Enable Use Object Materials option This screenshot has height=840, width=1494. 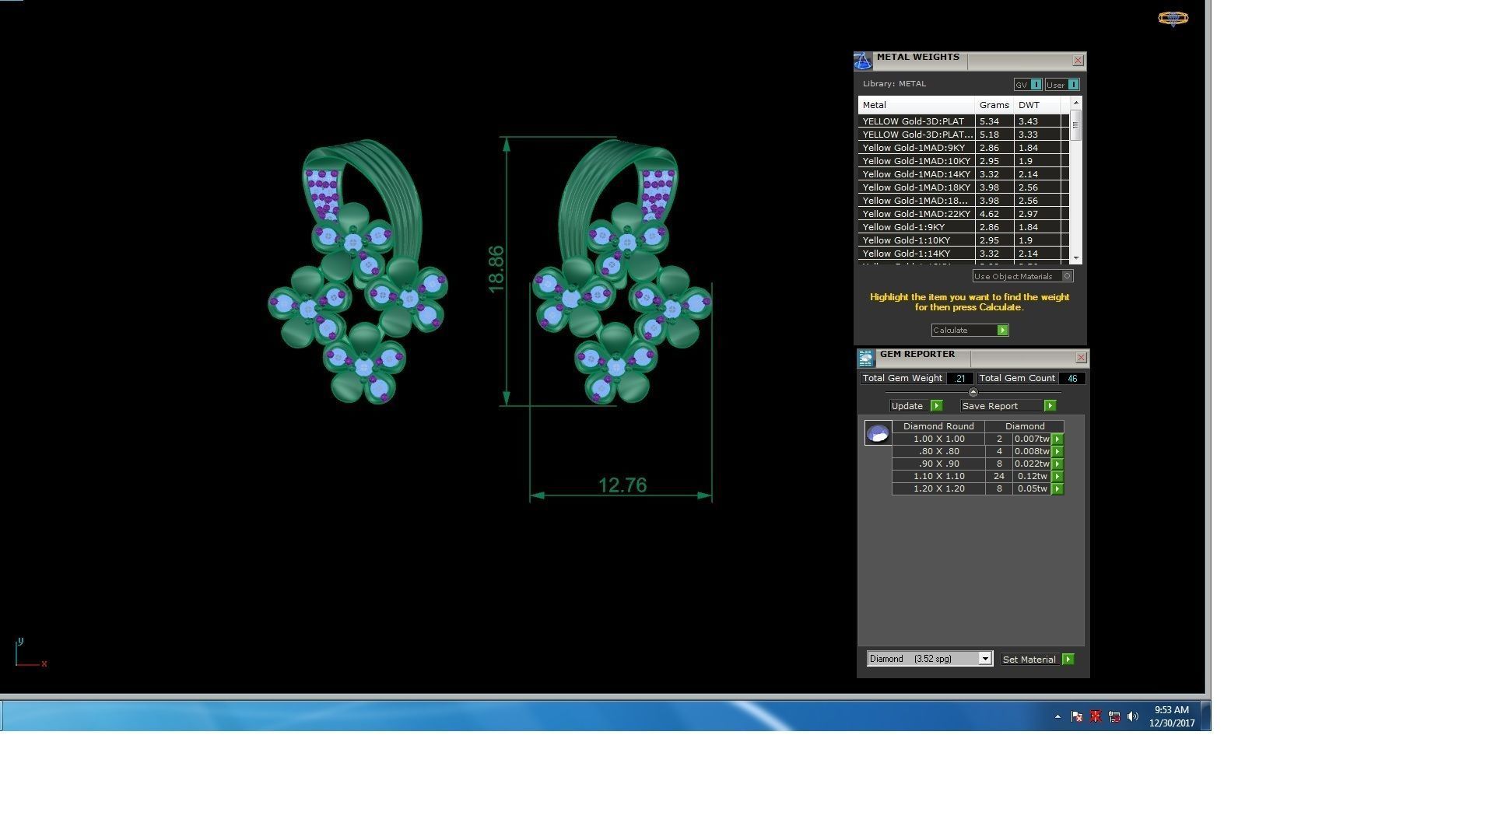coord(1068,276)
